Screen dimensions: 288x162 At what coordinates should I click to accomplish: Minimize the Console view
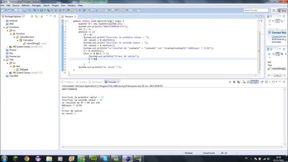[x=280, y=82]
